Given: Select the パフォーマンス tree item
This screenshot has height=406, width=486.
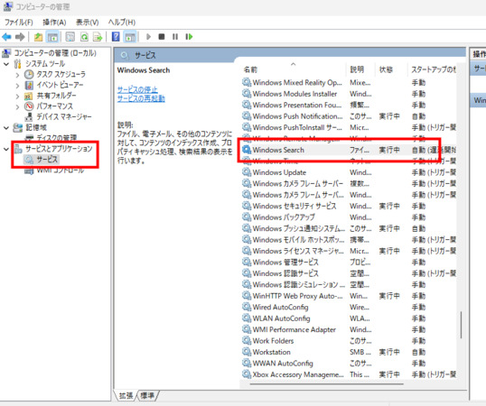Looking at the screenshot, I should pyautogui.click(x=55, y=106).
